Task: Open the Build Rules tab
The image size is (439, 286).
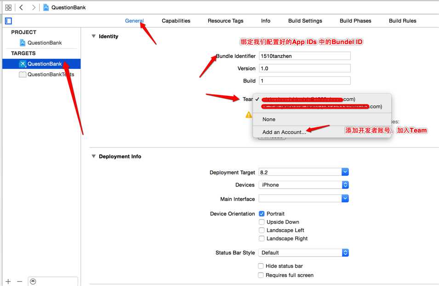Action: click(402, 21)
